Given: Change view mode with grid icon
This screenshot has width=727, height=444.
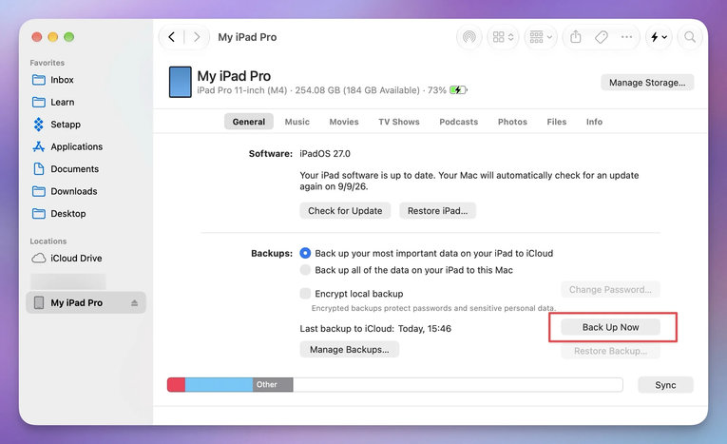Looking at the screenshot, I should pos(503,37).
